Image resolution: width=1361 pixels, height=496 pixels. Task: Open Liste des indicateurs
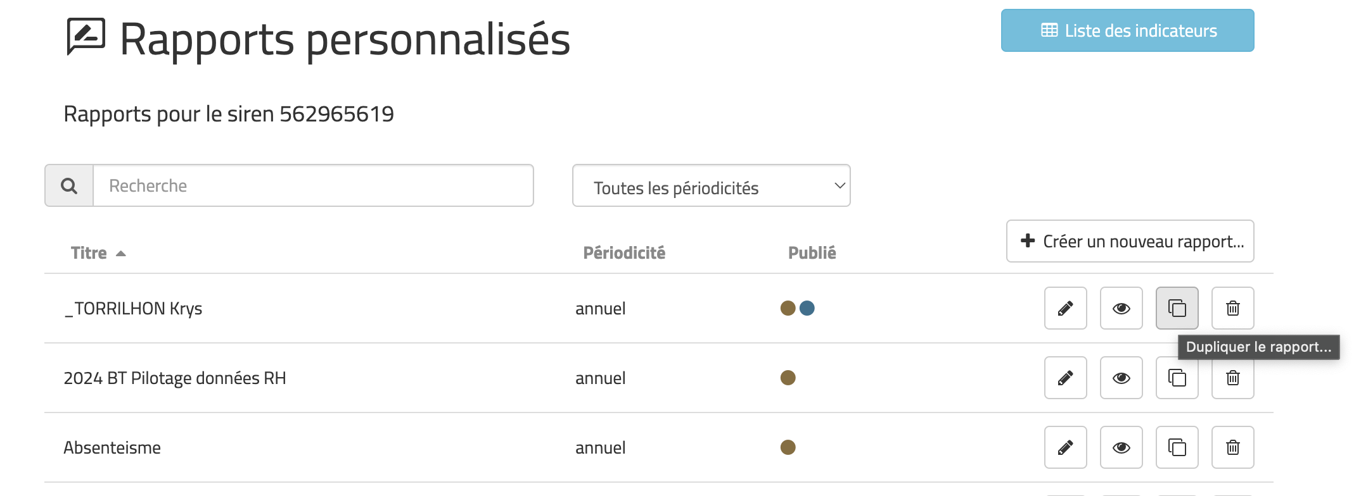click(1127, 30)
